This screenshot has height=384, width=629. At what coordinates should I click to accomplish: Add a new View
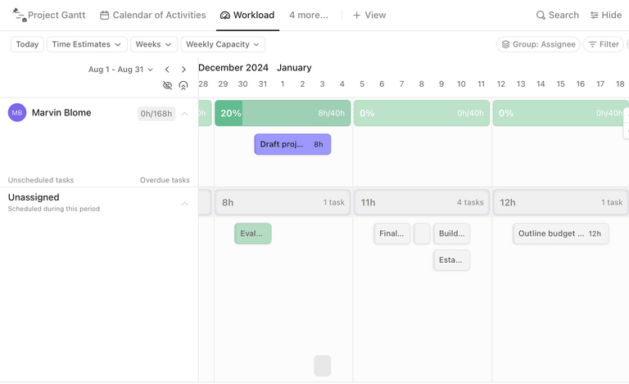[x=369, y=16]
